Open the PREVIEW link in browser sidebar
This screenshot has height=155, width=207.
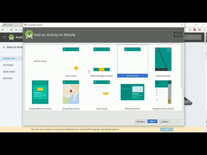pyautogui.click(x=7, y=78)
